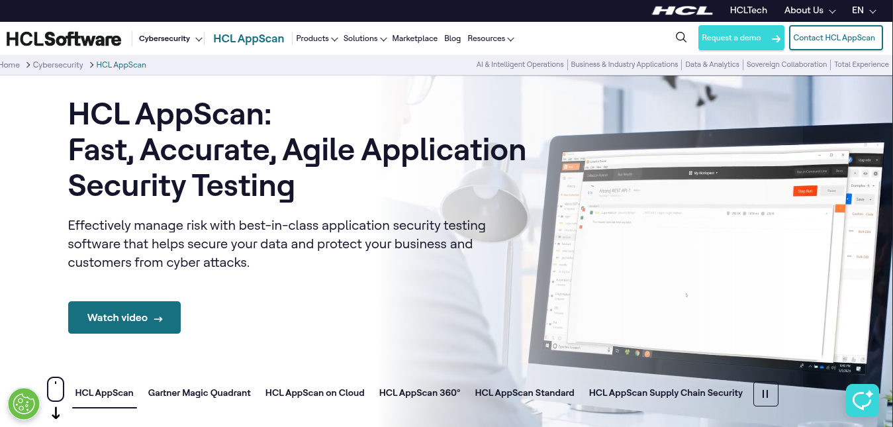Open the AI chat assistant icon
The height and width of the screenshot is (427, 893).
pyautogui.click(x=863, y=401)
